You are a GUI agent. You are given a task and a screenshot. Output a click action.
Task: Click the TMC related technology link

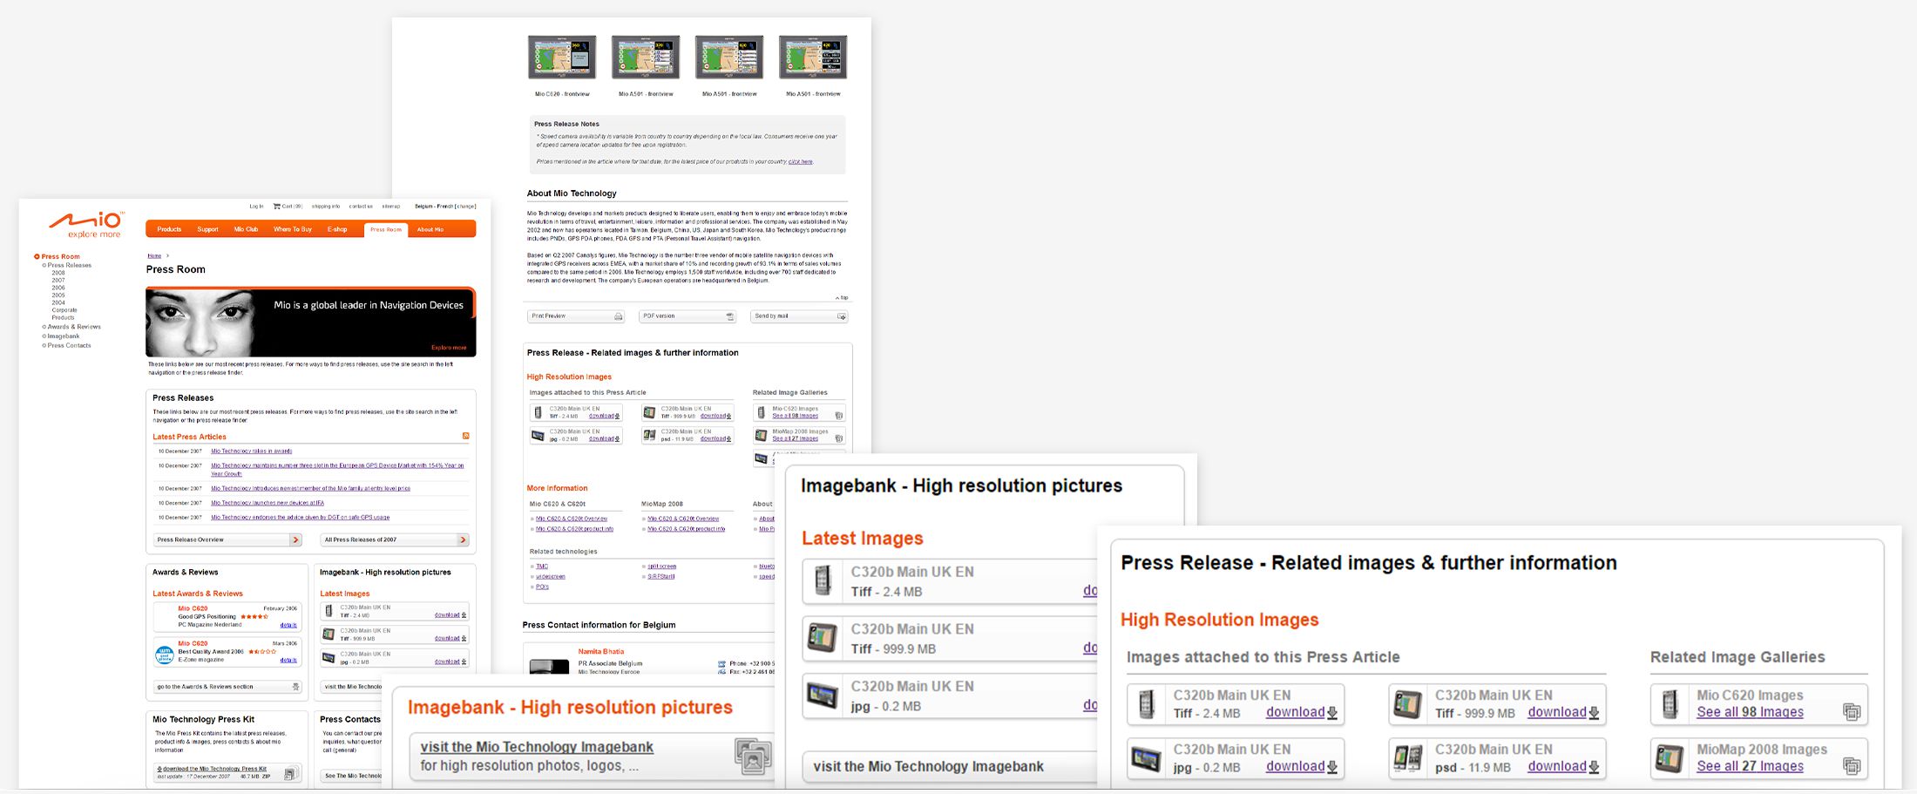click(542, 567)
